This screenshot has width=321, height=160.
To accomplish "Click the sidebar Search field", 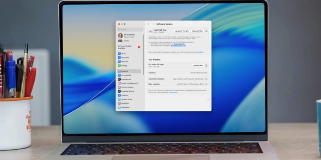I will tap(130, 29).
